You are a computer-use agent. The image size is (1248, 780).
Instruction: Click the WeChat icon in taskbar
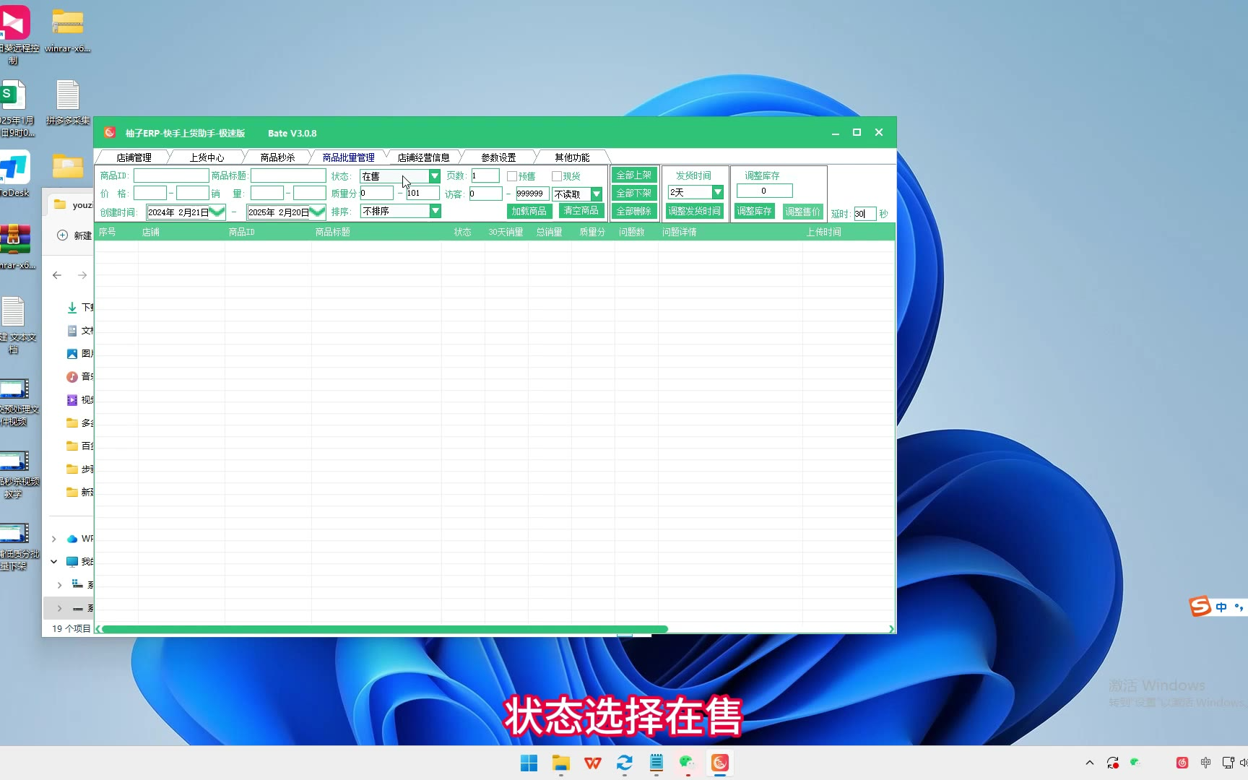pos(687,763)
